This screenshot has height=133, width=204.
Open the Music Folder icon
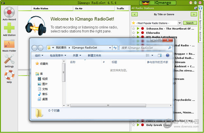tap(9, 44)
